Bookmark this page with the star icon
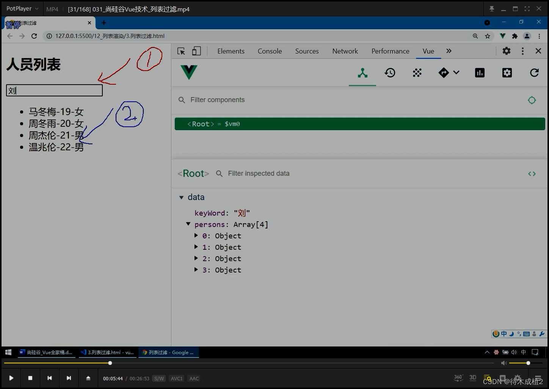This screenshot has height=389, width=549. [x=488, y=36]
